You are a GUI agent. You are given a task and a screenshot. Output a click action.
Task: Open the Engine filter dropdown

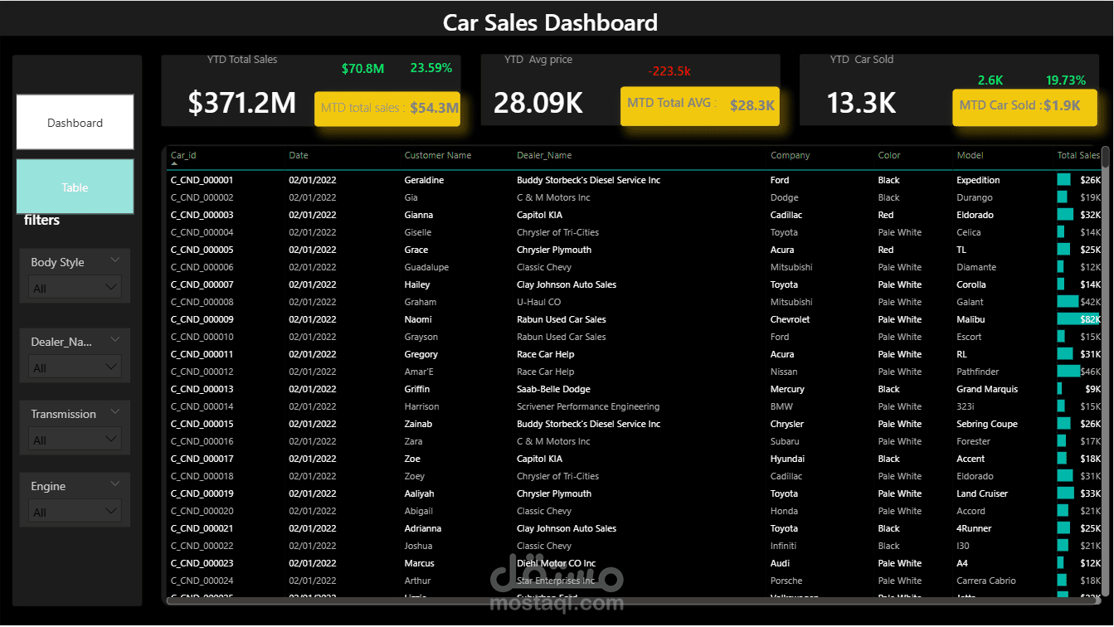[75, 511]
